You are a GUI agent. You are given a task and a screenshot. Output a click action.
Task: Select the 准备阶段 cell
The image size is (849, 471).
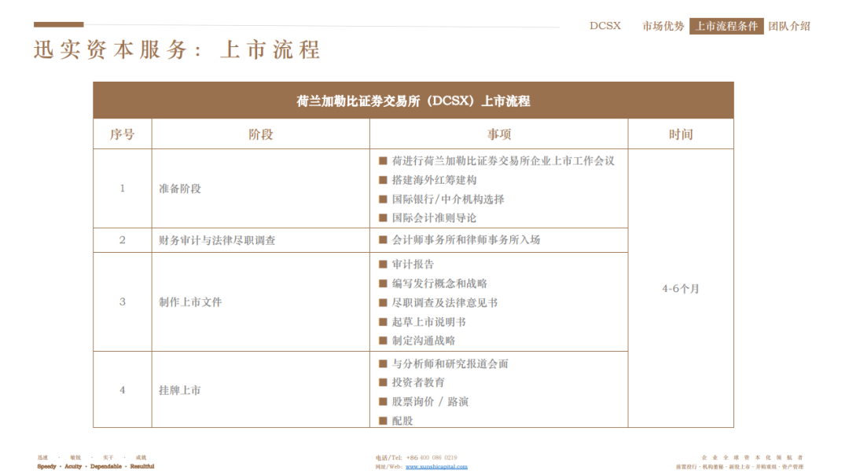pyautogui.click(x=260, y=188)
